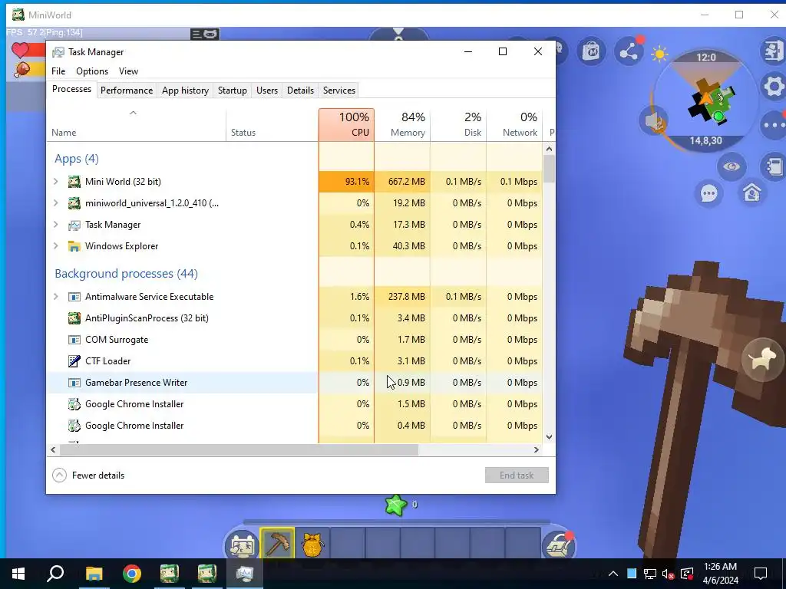The image size is (786, 589).
Task: Open the MiniWorld shop bag icon
Action: pos(592,51)
